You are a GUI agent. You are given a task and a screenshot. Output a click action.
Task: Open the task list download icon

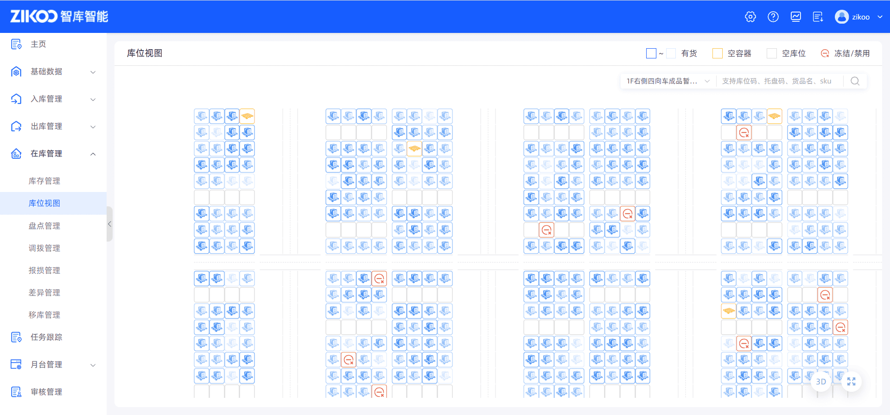pyautogui.click(x=818, y=17)
